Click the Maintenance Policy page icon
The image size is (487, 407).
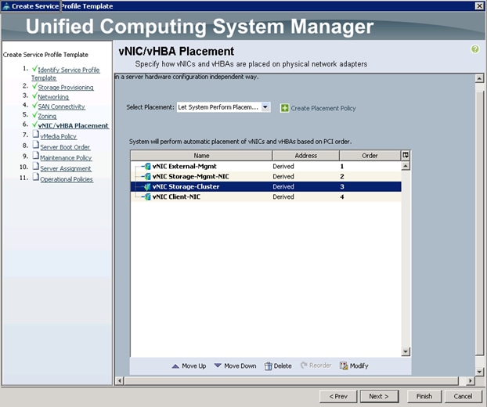pos(36,156)
